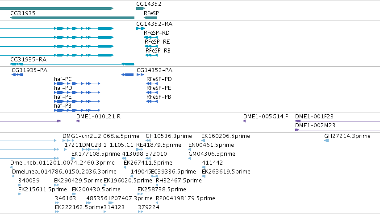Screen dimensions: 380x214
Task: Click the RH32467.5prime label
Action: (x=179, y=181)
